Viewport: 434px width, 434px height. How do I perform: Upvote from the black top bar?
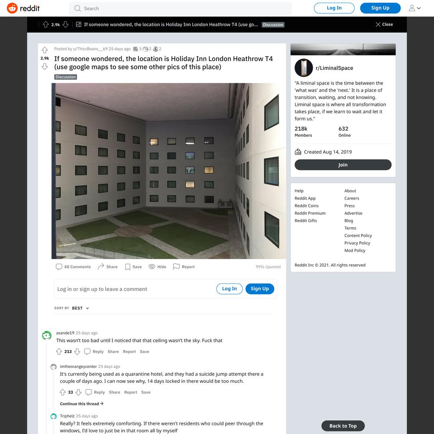pyautogui.click(x=46, y=25)
